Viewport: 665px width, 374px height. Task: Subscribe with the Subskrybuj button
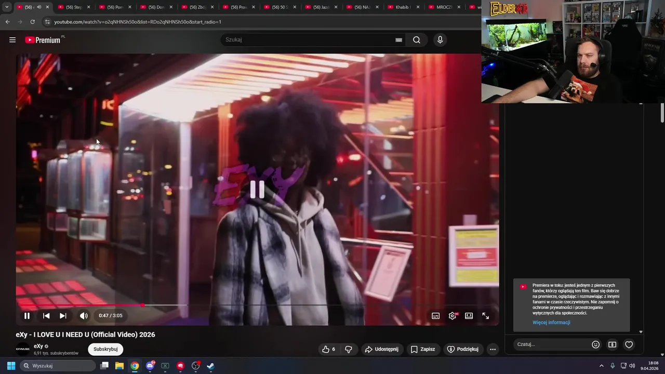[105, 349]
